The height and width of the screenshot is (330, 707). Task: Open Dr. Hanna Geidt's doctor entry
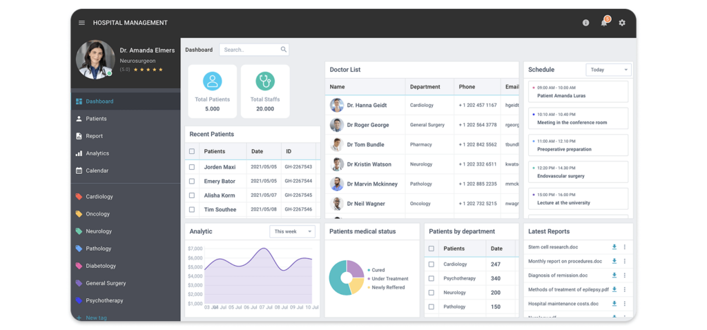(366, 106)
